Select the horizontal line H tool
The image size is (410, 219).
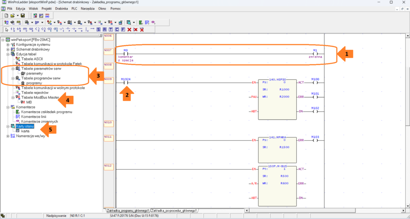80,30
